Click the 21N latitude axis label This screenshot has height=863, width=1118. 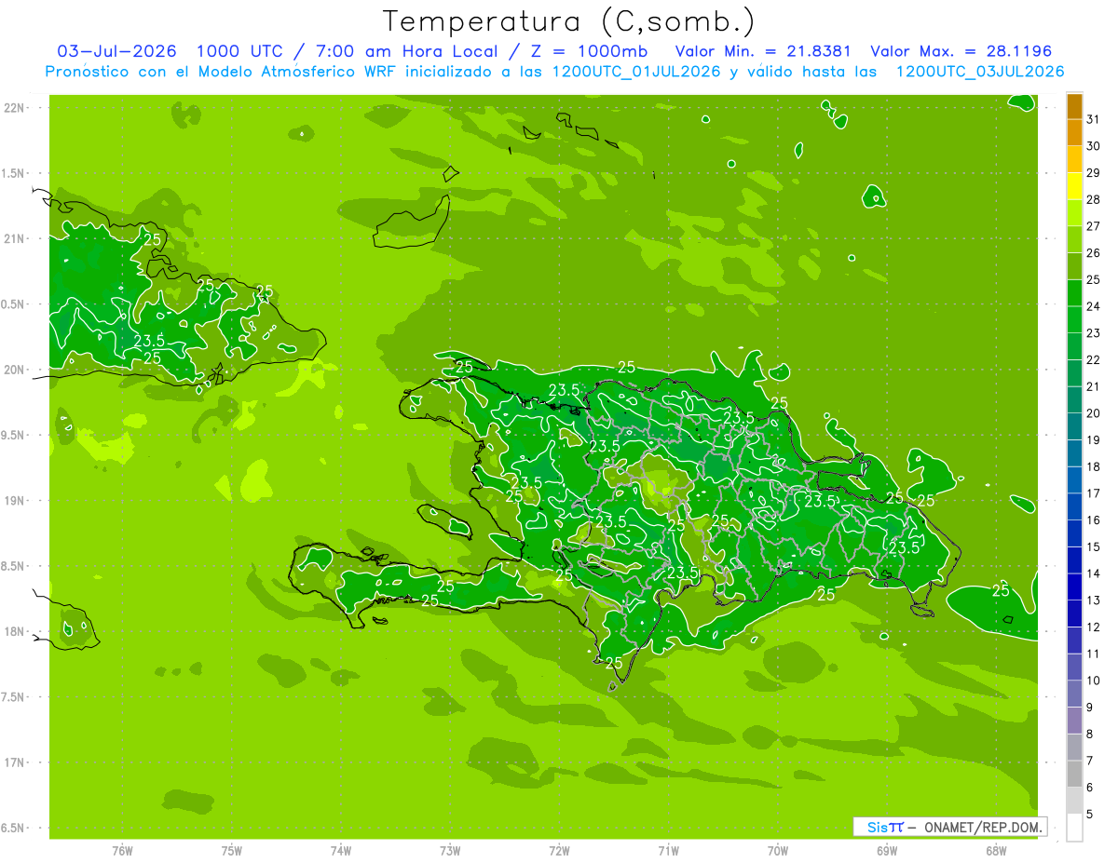point(14,239)
